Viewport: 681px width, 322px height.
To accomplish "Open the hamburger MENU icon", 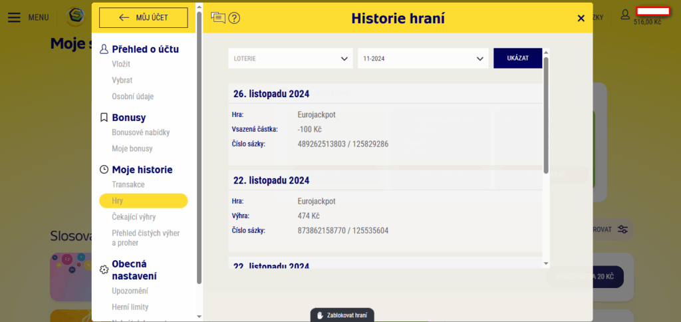I will 14,17.
